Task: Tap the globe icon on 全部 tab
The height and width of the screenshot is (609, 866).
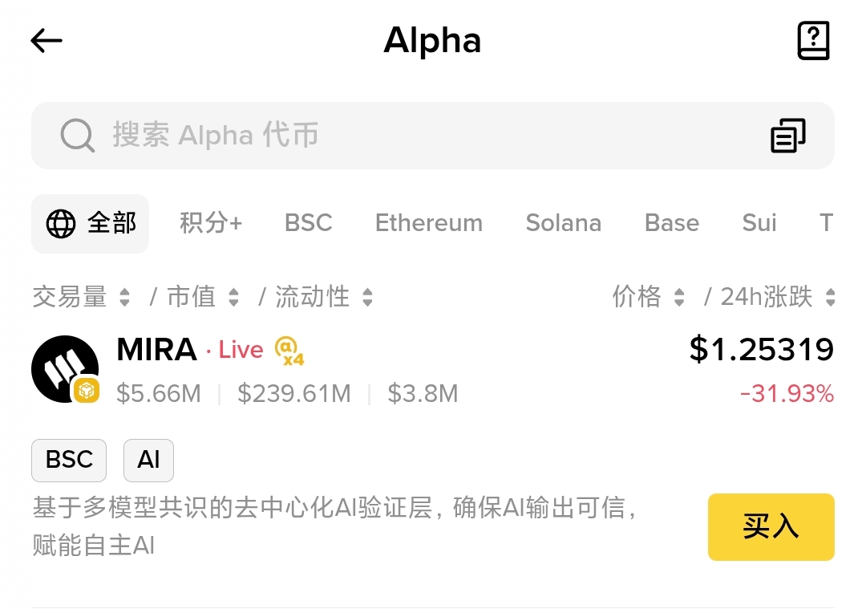Action: pyautogui.click(x=61, y=224)
